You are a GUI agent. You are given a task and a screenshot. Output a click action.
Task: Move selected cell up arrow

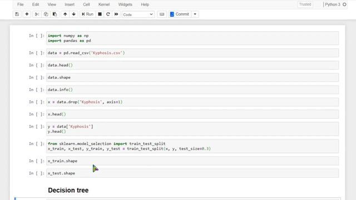[65, 14]
